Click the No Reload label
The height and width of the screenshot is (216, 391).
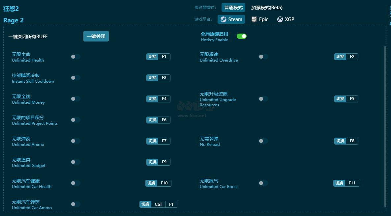pos(210,145)
